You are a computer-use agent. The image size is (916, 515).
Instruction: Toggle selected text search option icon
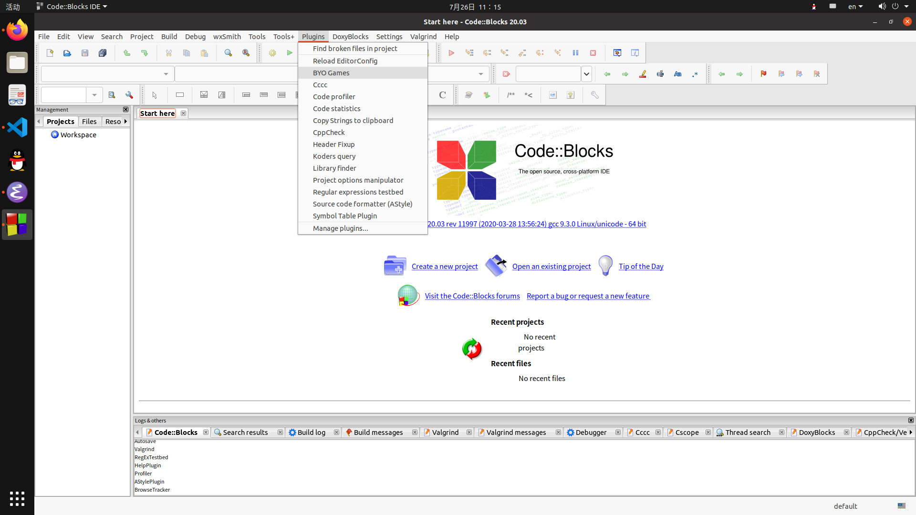(660, 74)
